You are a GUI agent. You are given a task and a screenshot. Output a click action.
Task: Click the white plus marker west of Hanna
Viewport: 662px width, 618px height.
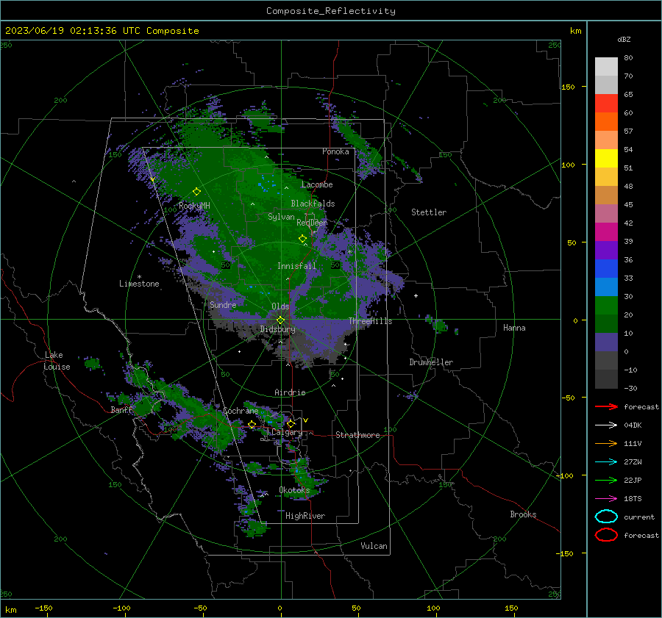[x=416, y=295]
